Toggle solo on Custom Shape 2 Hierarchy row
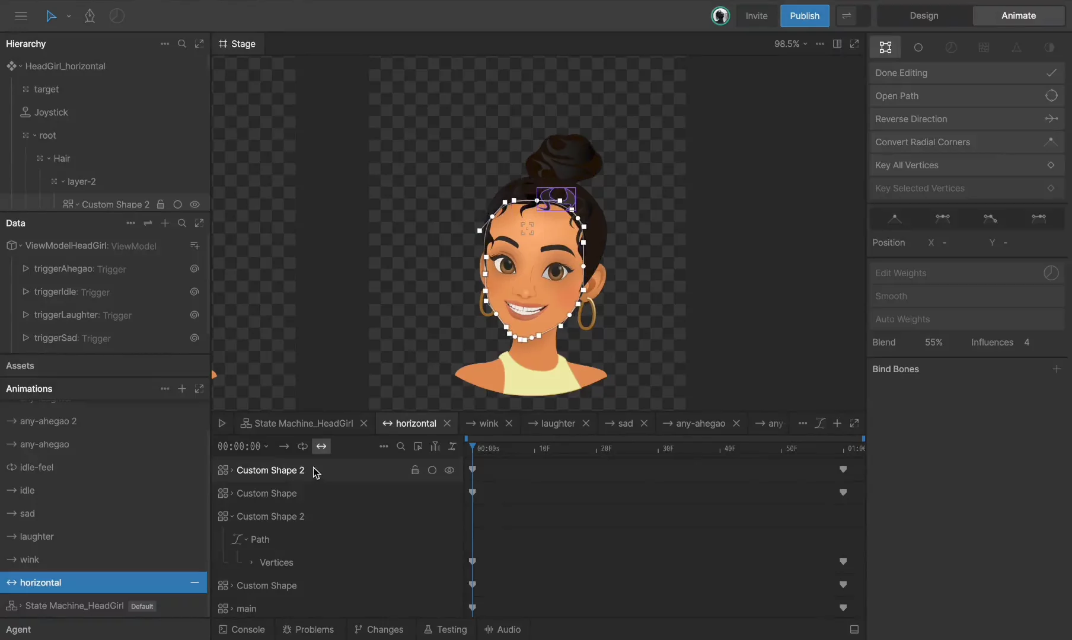 [177, 204]
